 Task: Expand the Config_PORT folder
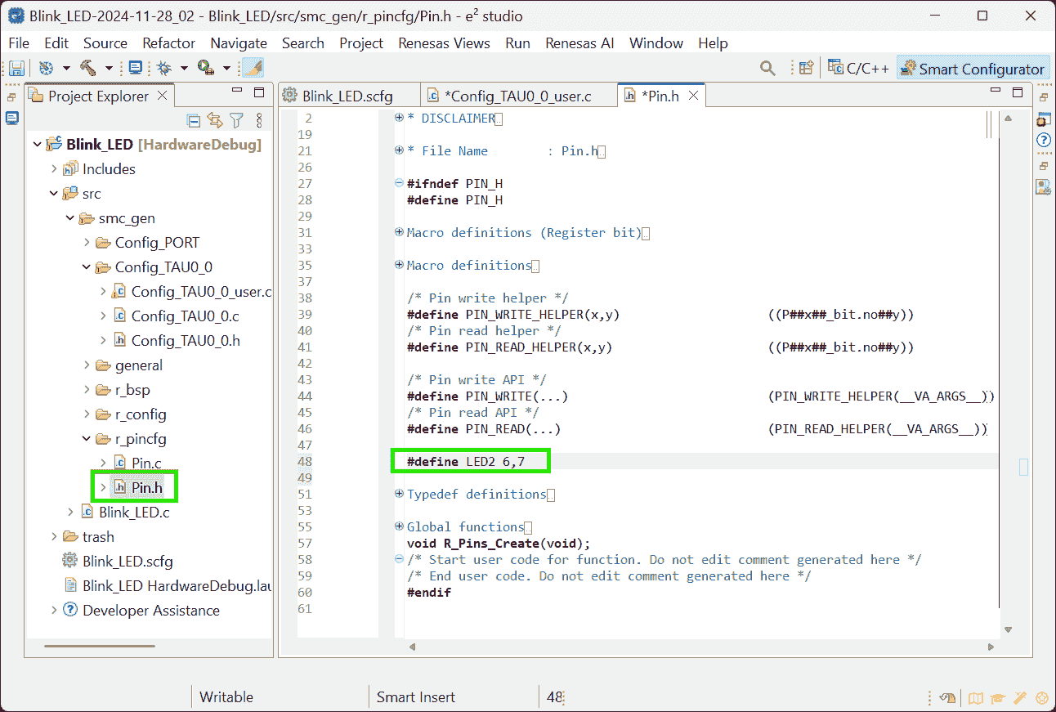click(87, 243)
